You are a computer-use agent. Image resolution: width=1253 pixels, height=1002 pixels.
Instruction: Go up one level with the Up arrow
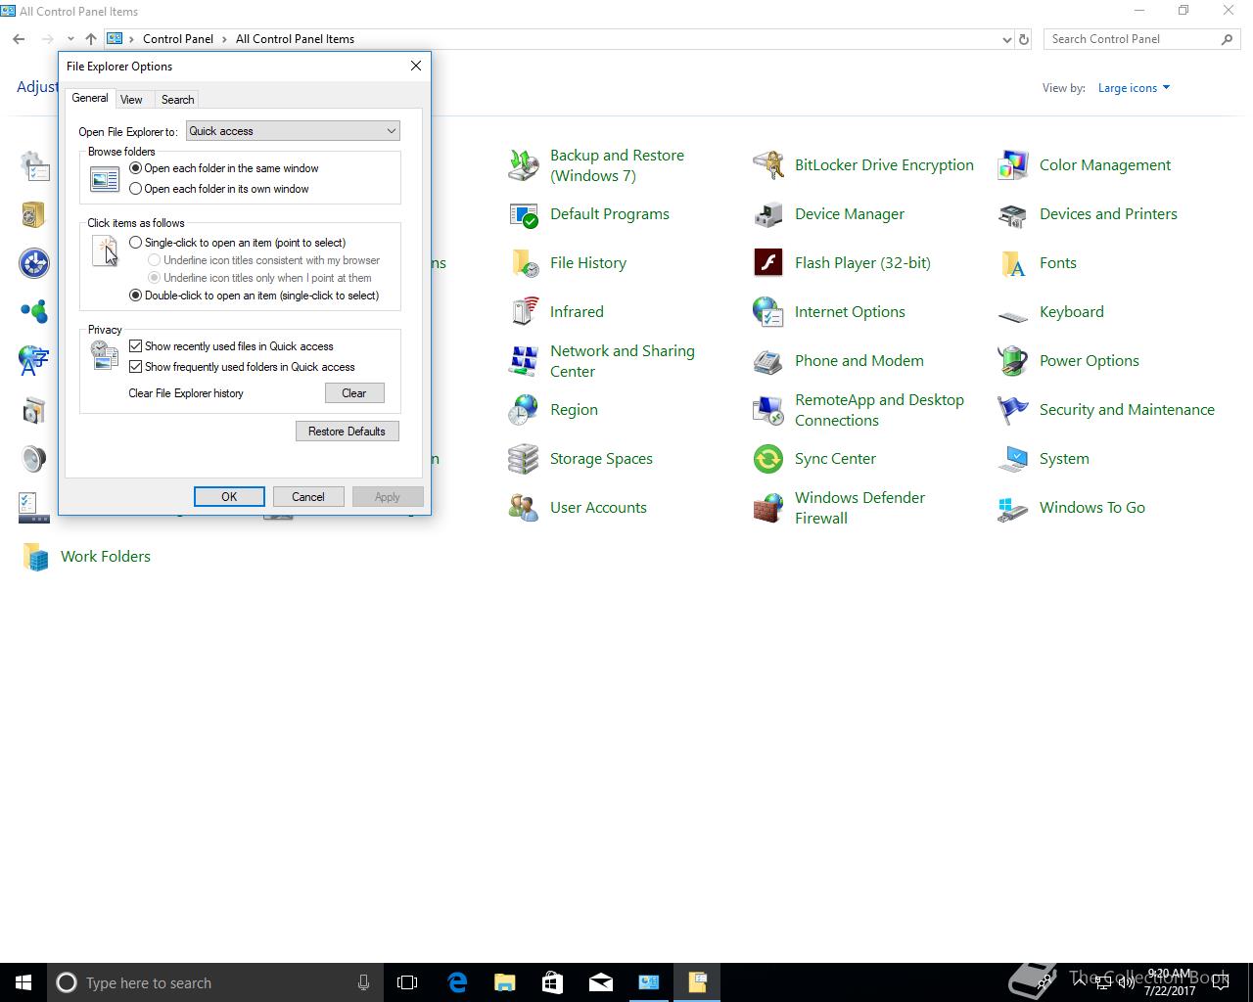coord(91,39)
